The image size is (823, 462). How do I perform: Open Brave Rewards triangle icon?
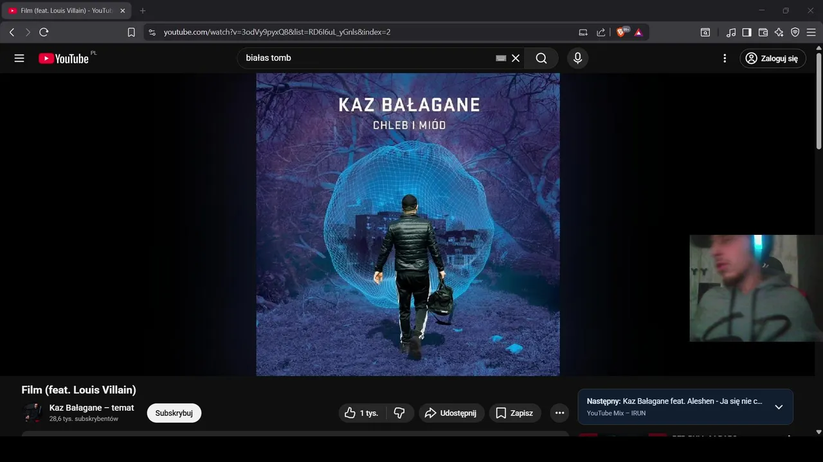coord(638,32)
